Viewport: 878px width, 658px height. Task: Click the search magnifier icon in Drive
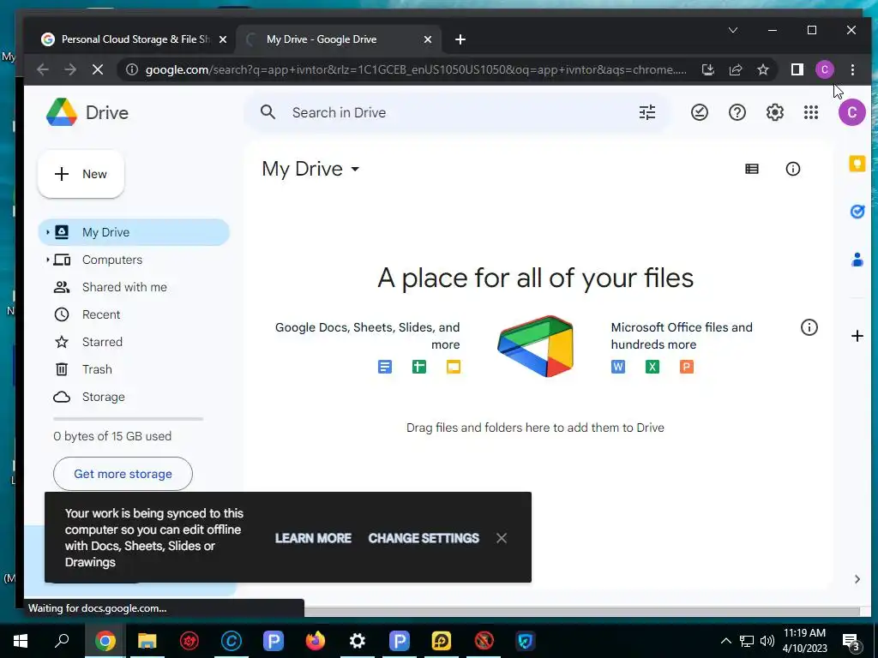pos(268,112)
